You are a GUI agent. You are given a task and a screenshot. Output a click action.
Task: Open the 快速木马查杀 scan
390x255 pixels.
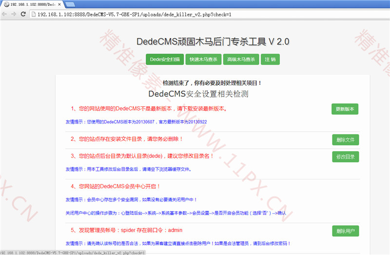tap(203, 59)
